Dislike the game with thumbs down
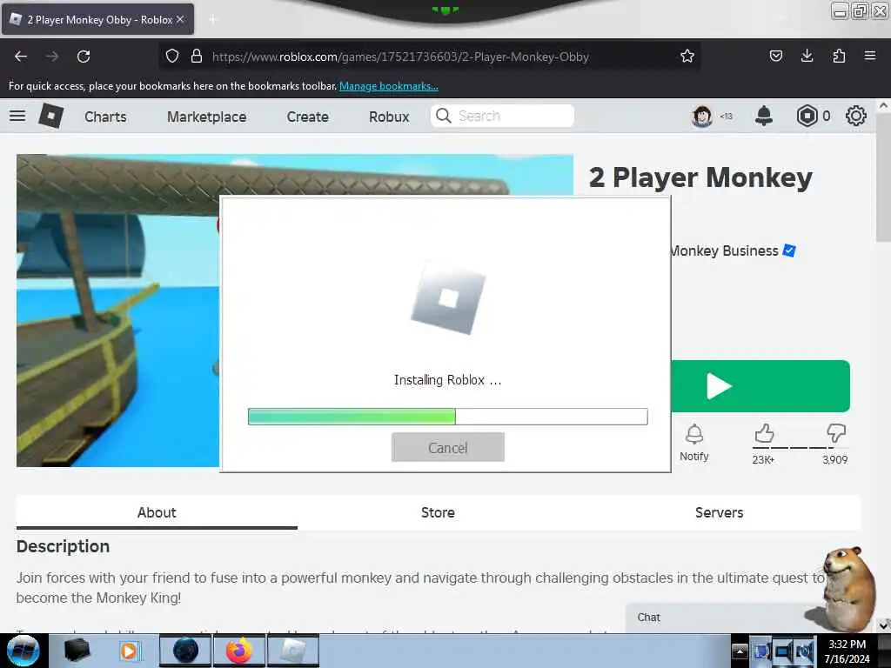The width and height of the screenshot is (891, 668). click(x=836, y=434)
